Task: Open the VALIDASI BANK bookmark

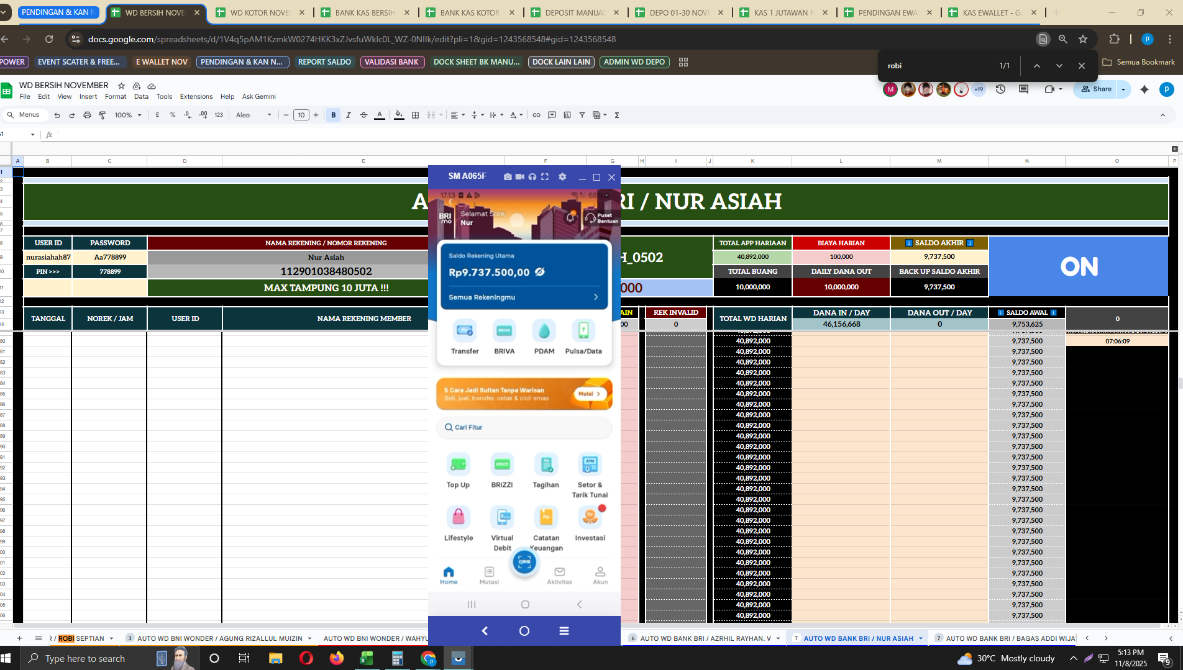Action: coord(391,62)
